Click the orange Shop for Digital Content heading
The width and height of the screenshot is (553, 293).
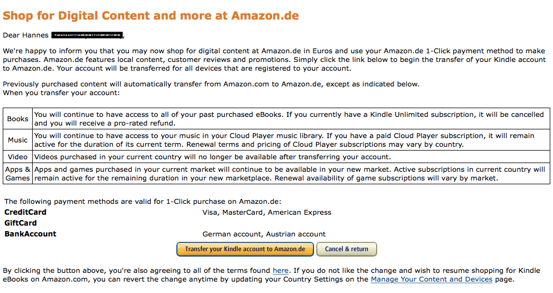(151, 16)
